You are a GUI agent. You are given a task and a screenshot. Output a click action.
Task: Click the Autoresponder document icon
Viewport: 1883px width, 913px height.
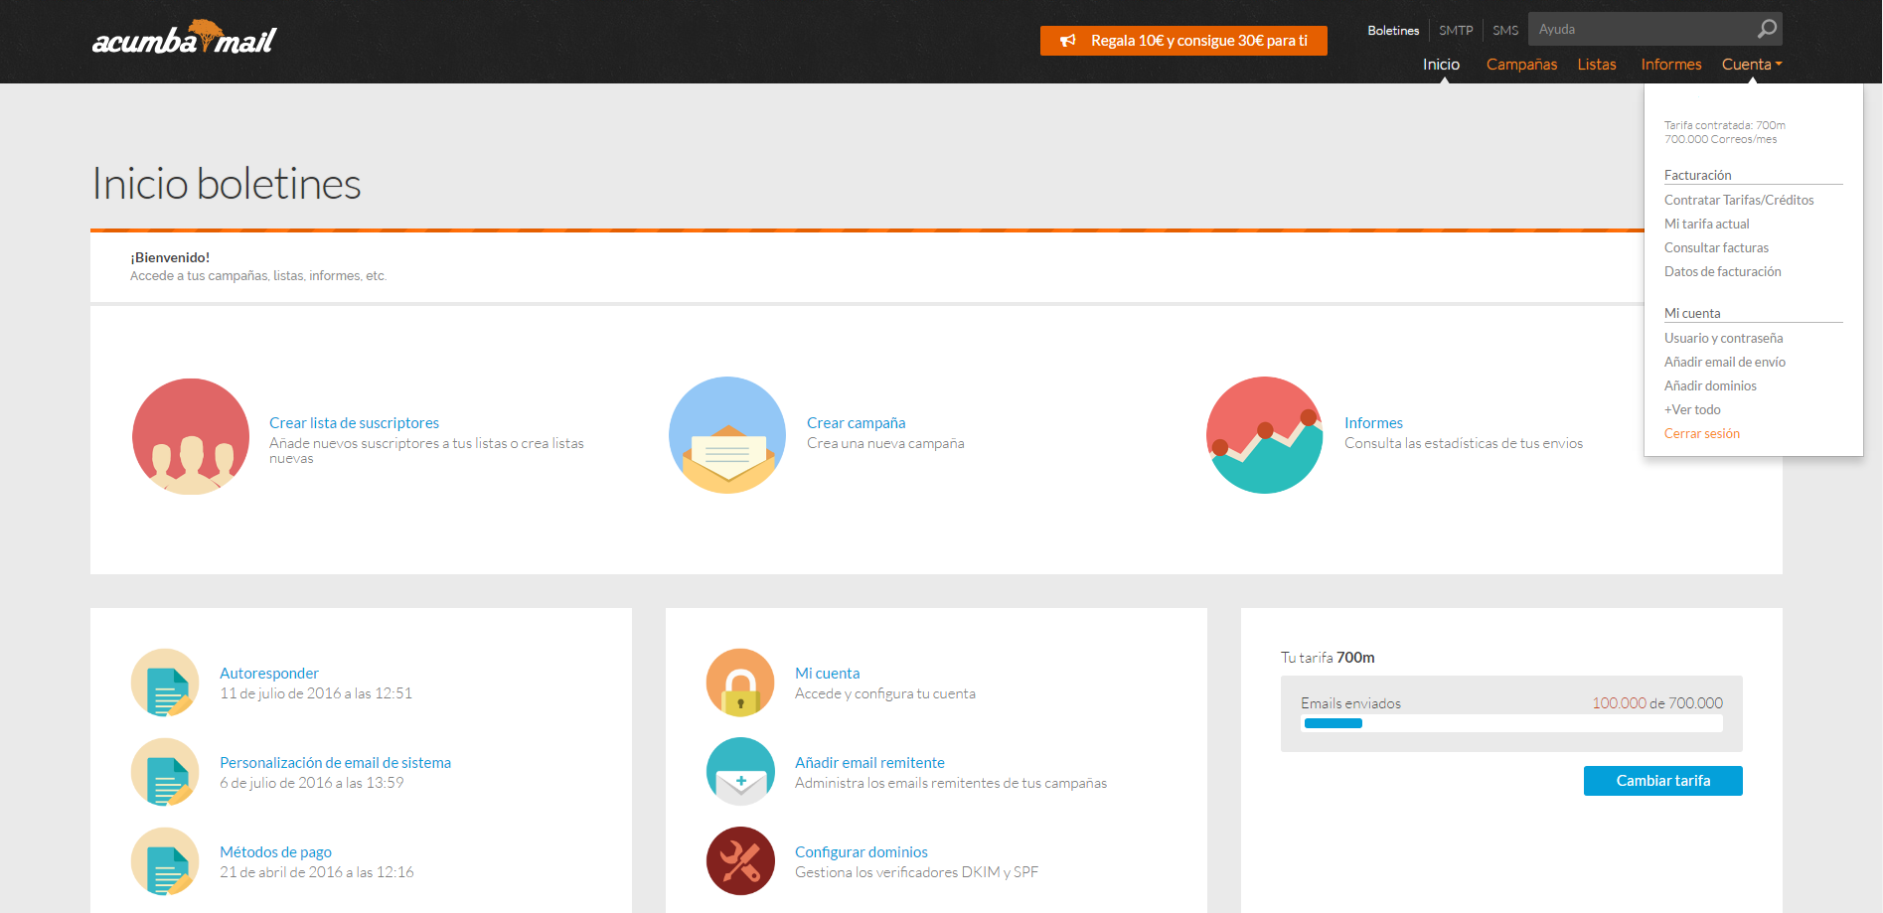[165, 683]
